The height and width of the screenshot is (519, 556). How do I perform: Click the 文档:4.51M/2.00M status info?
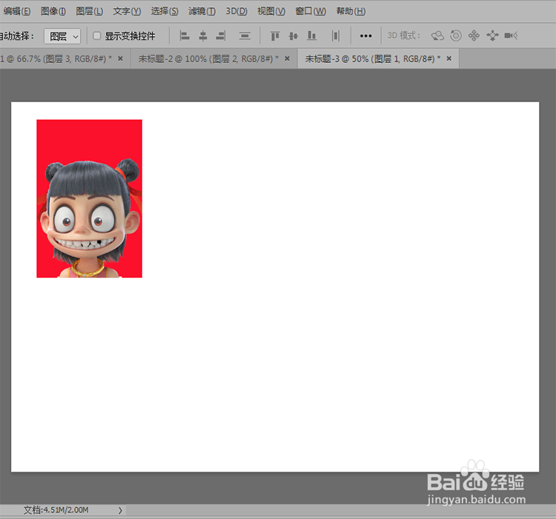pyautogui.click(x=56, y=510)
